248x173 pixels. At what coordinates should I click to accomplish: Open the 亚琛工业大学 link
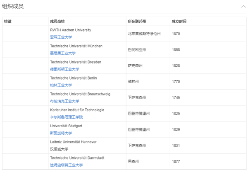click(x=61, y=37)
